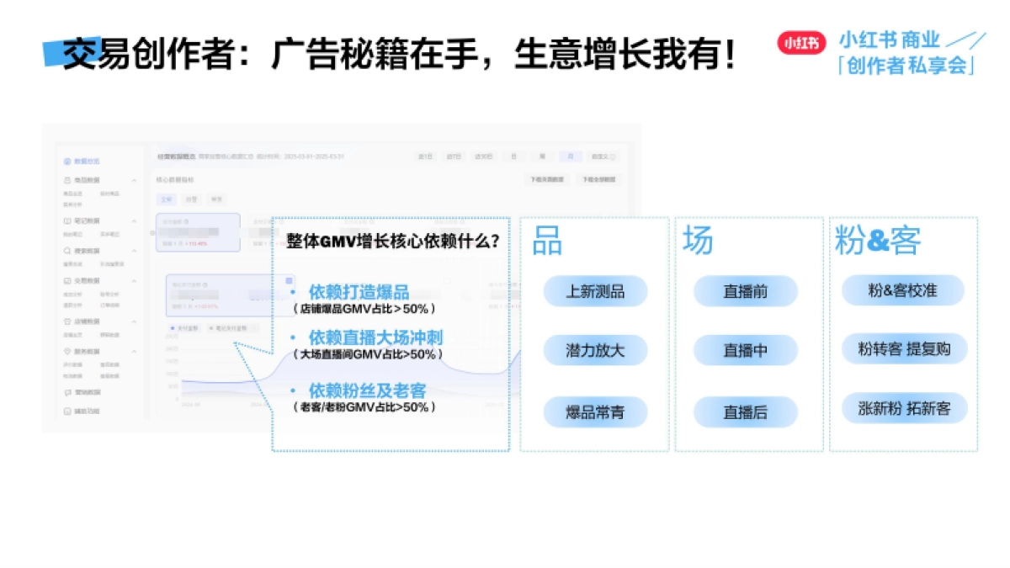Viewport: 1010px width, 568px height.
Task: Select the first metric summary card
Action: [x=198, y=231]
